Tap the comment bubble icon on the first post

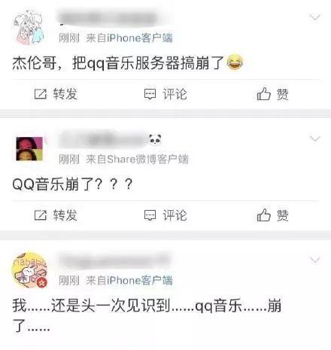[150, 94]
